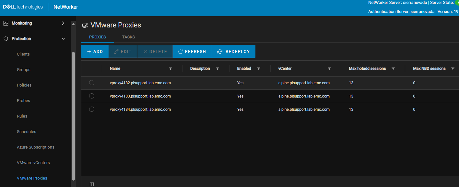The image size is (459, 187).
Task: Filter the Max hotadd sessions column
Action: pyautogui.click(x=393, y=69)
